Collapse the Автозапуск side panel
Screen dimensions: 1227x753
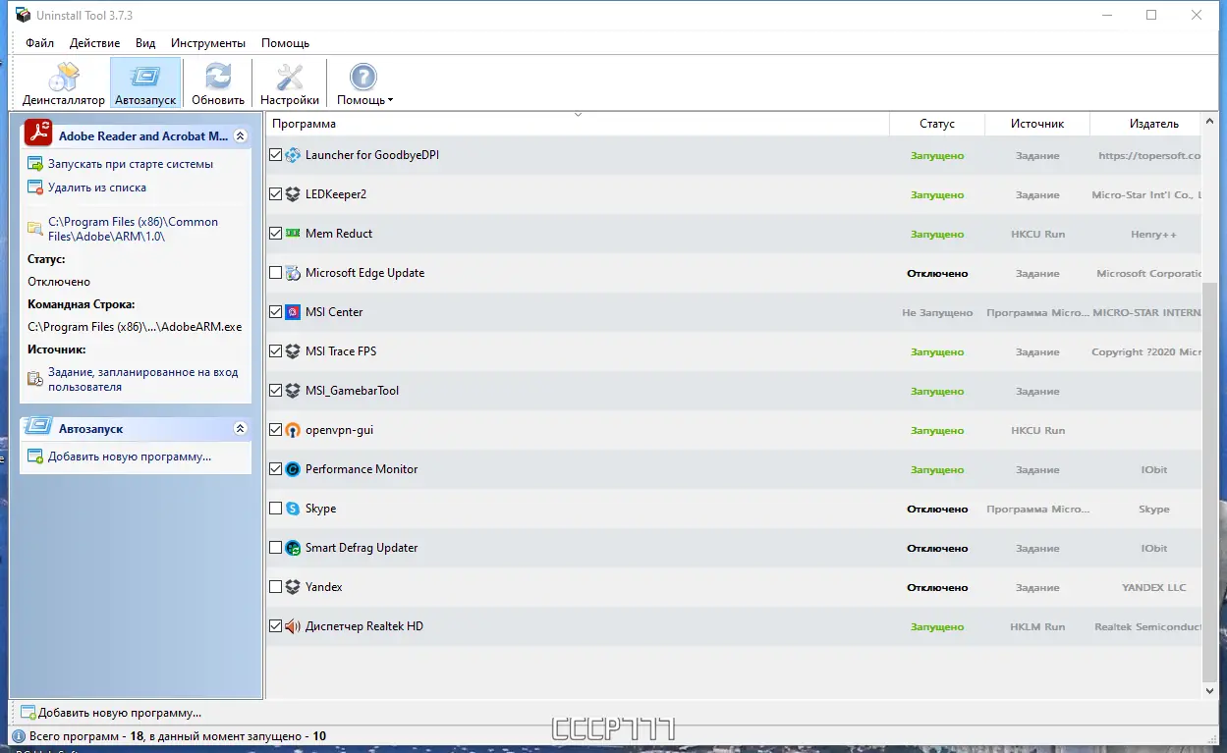pos(240,429)
